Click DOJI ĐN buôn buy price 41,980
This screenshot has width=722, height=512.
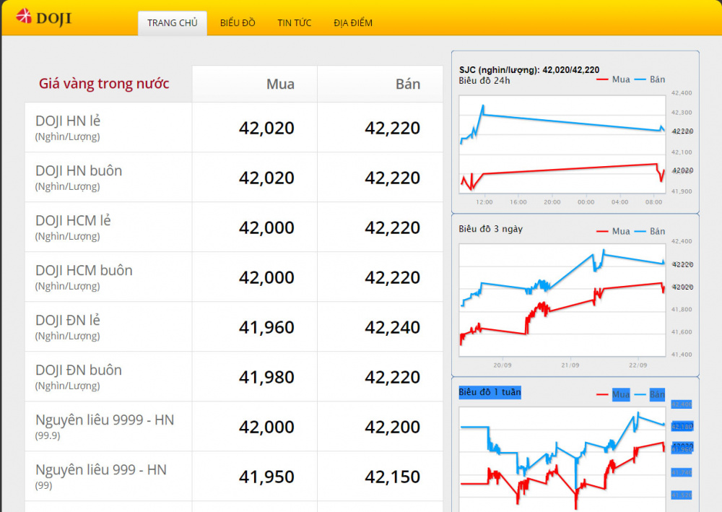pyautogui.click(x=266, y=377)
